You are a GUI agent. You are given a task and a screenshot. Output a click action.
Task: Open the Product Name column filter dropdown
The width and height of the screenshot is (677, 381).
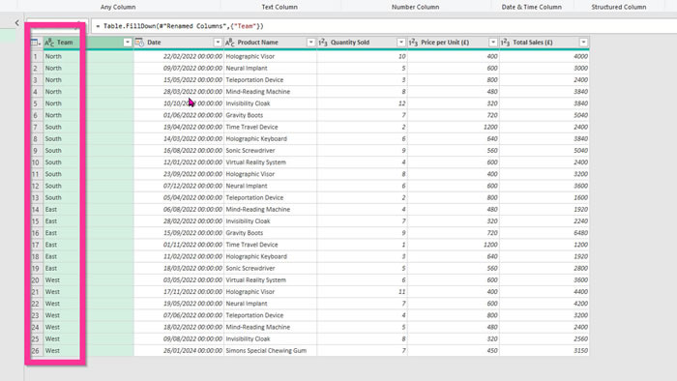coord(310,43)
